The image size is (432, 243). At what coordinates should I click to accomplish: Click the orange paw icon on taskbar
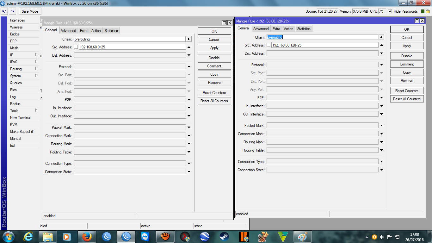point(165,236)
